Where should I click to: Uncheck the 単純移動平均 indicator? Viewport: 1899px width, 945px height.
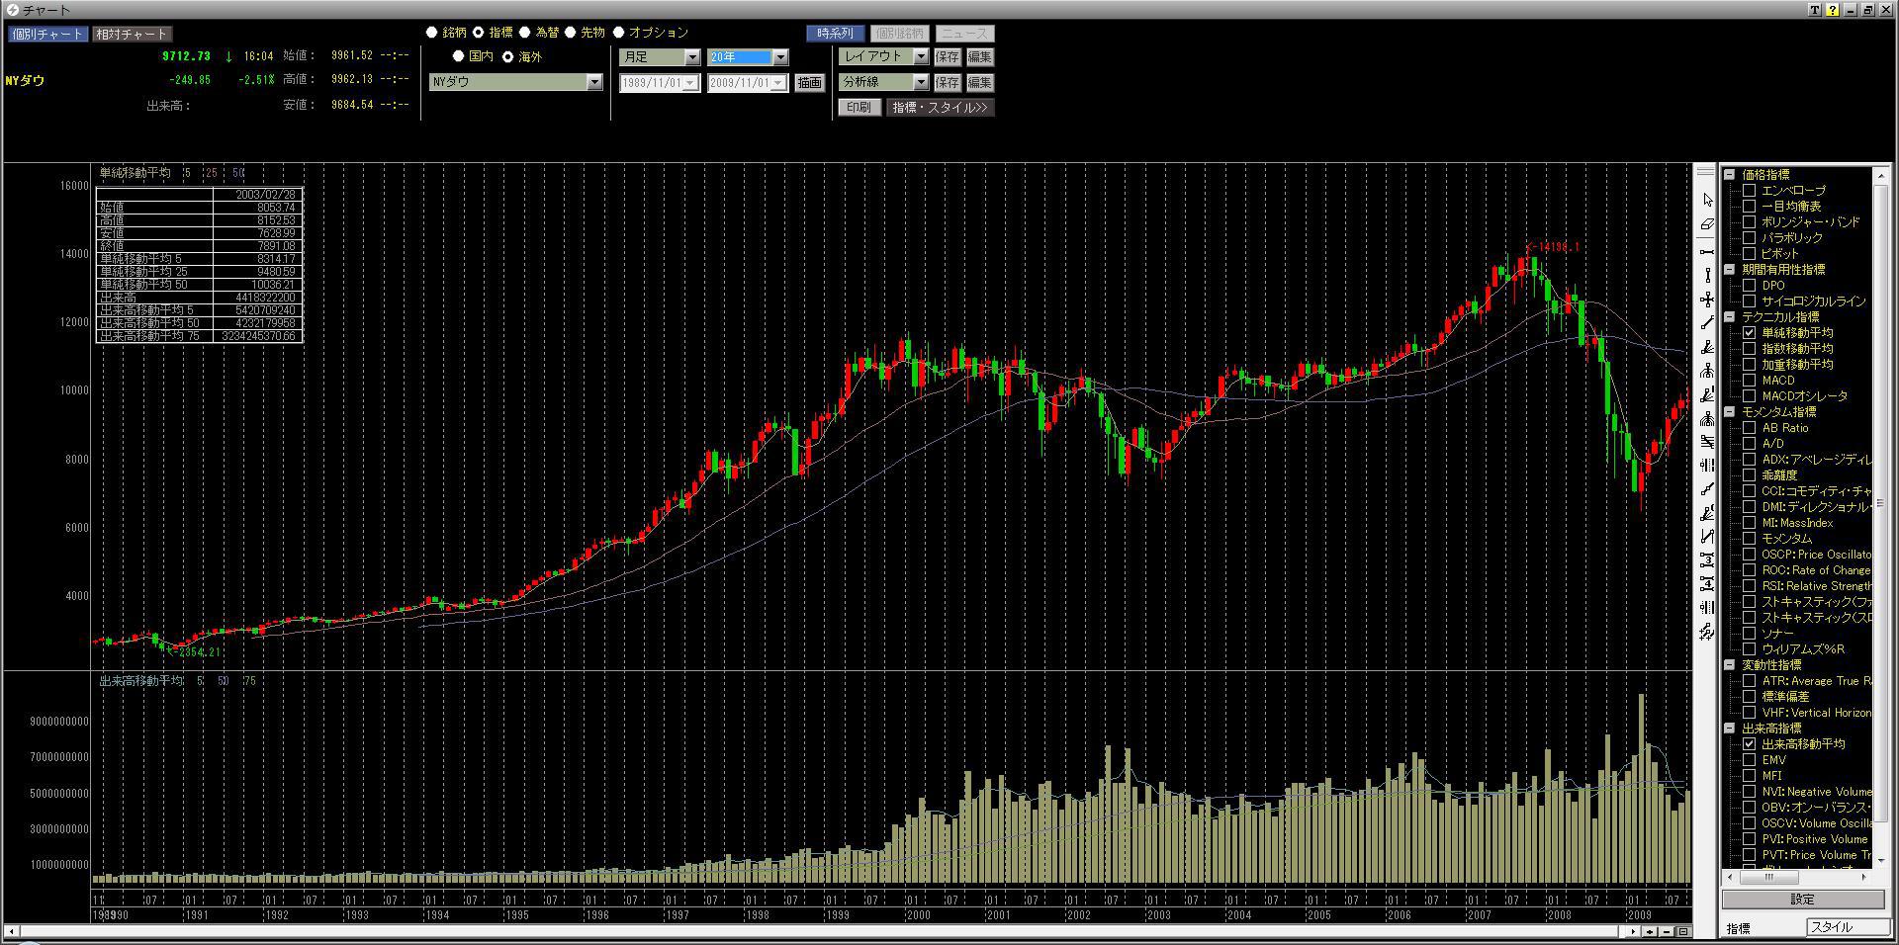1750,333
